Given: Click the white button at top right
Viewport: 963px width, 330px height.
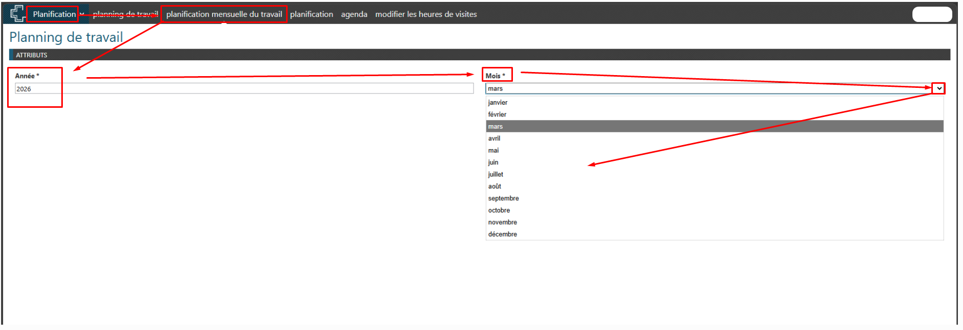Looking at the screenshot, I should tap(932, 14).
